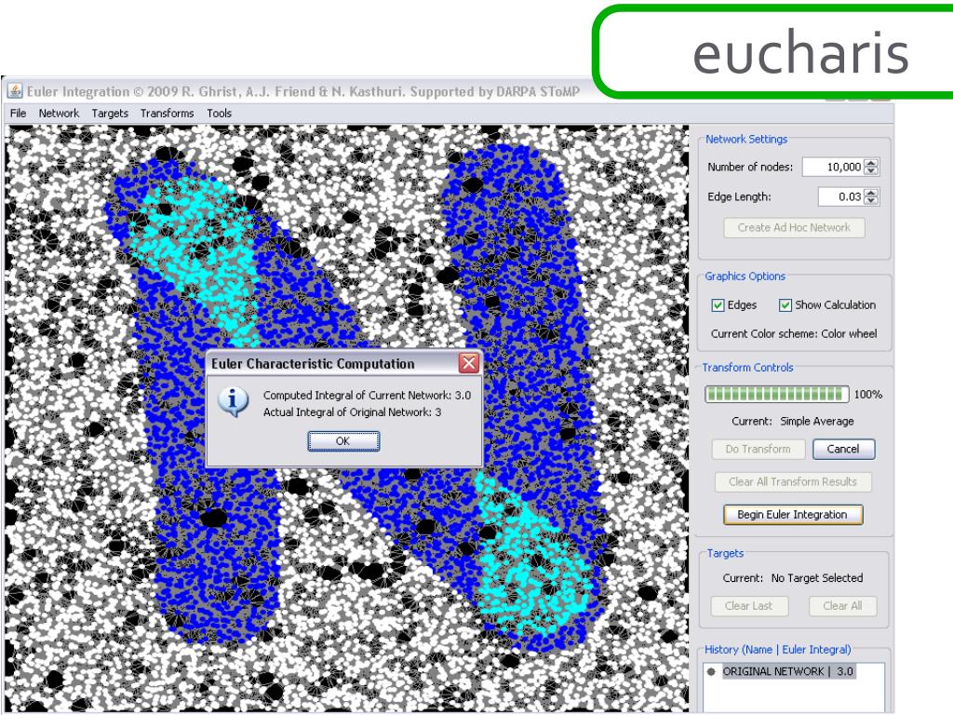Decrease Number of nodes with down arrow
The width and height of the screenshot is (953, 715).
871,171
